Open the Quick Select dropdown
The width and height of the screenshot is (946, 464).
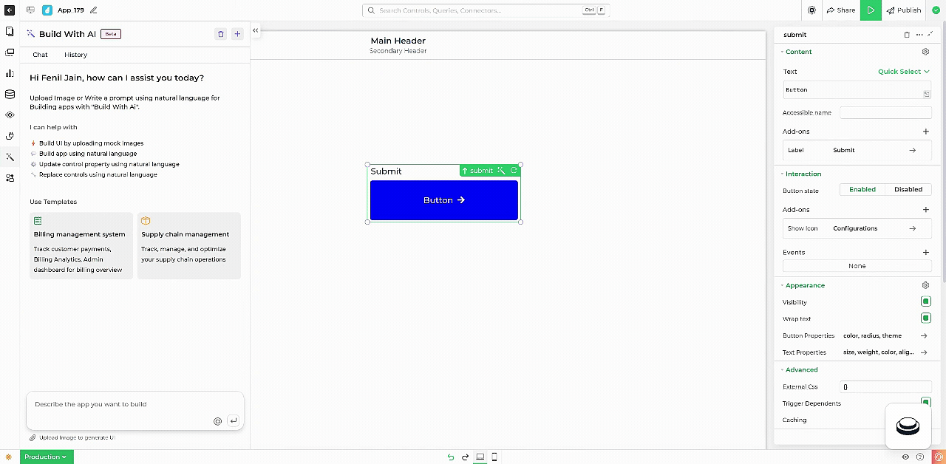point(904,72)
